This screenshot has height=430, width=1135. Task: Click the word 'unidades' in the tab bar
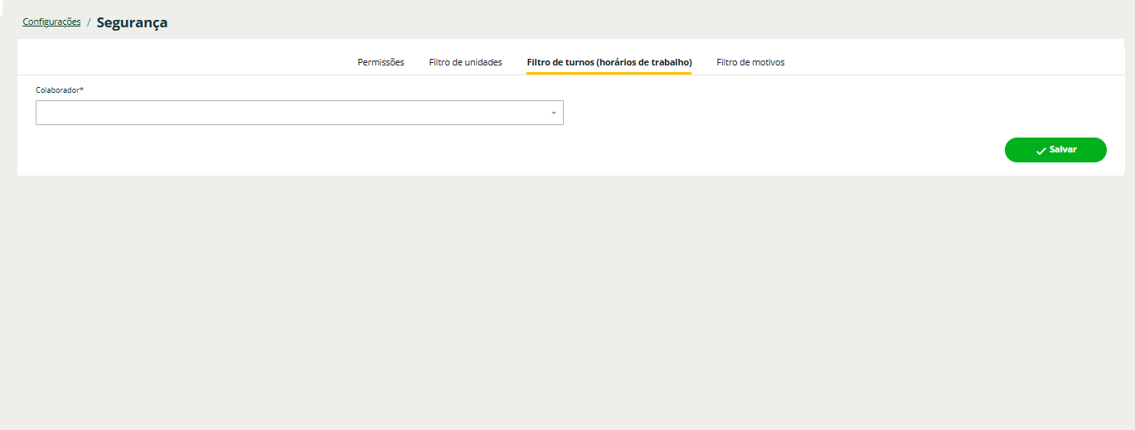pos(483,62)
